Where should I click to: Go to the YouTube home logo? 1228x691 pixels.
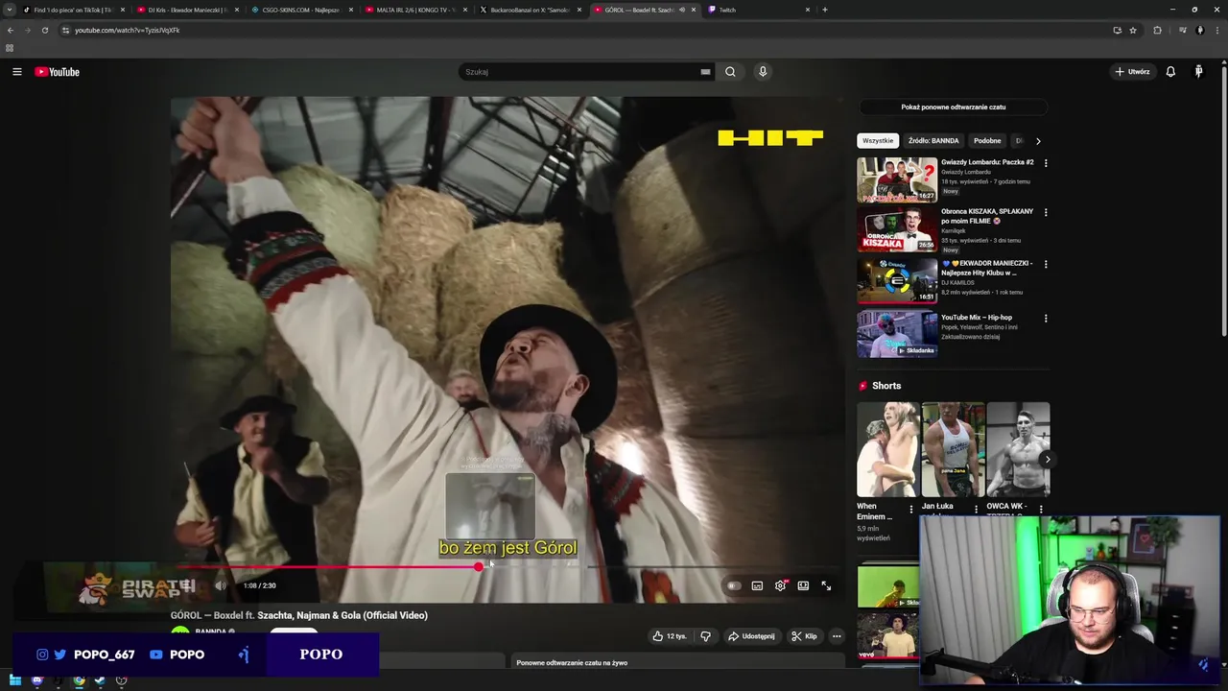58,72
